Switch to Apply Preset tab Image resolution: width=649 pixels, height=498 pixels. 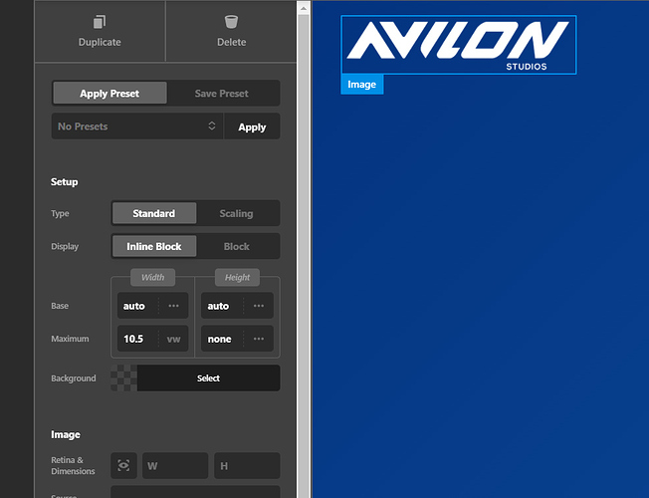coord(109,93)
